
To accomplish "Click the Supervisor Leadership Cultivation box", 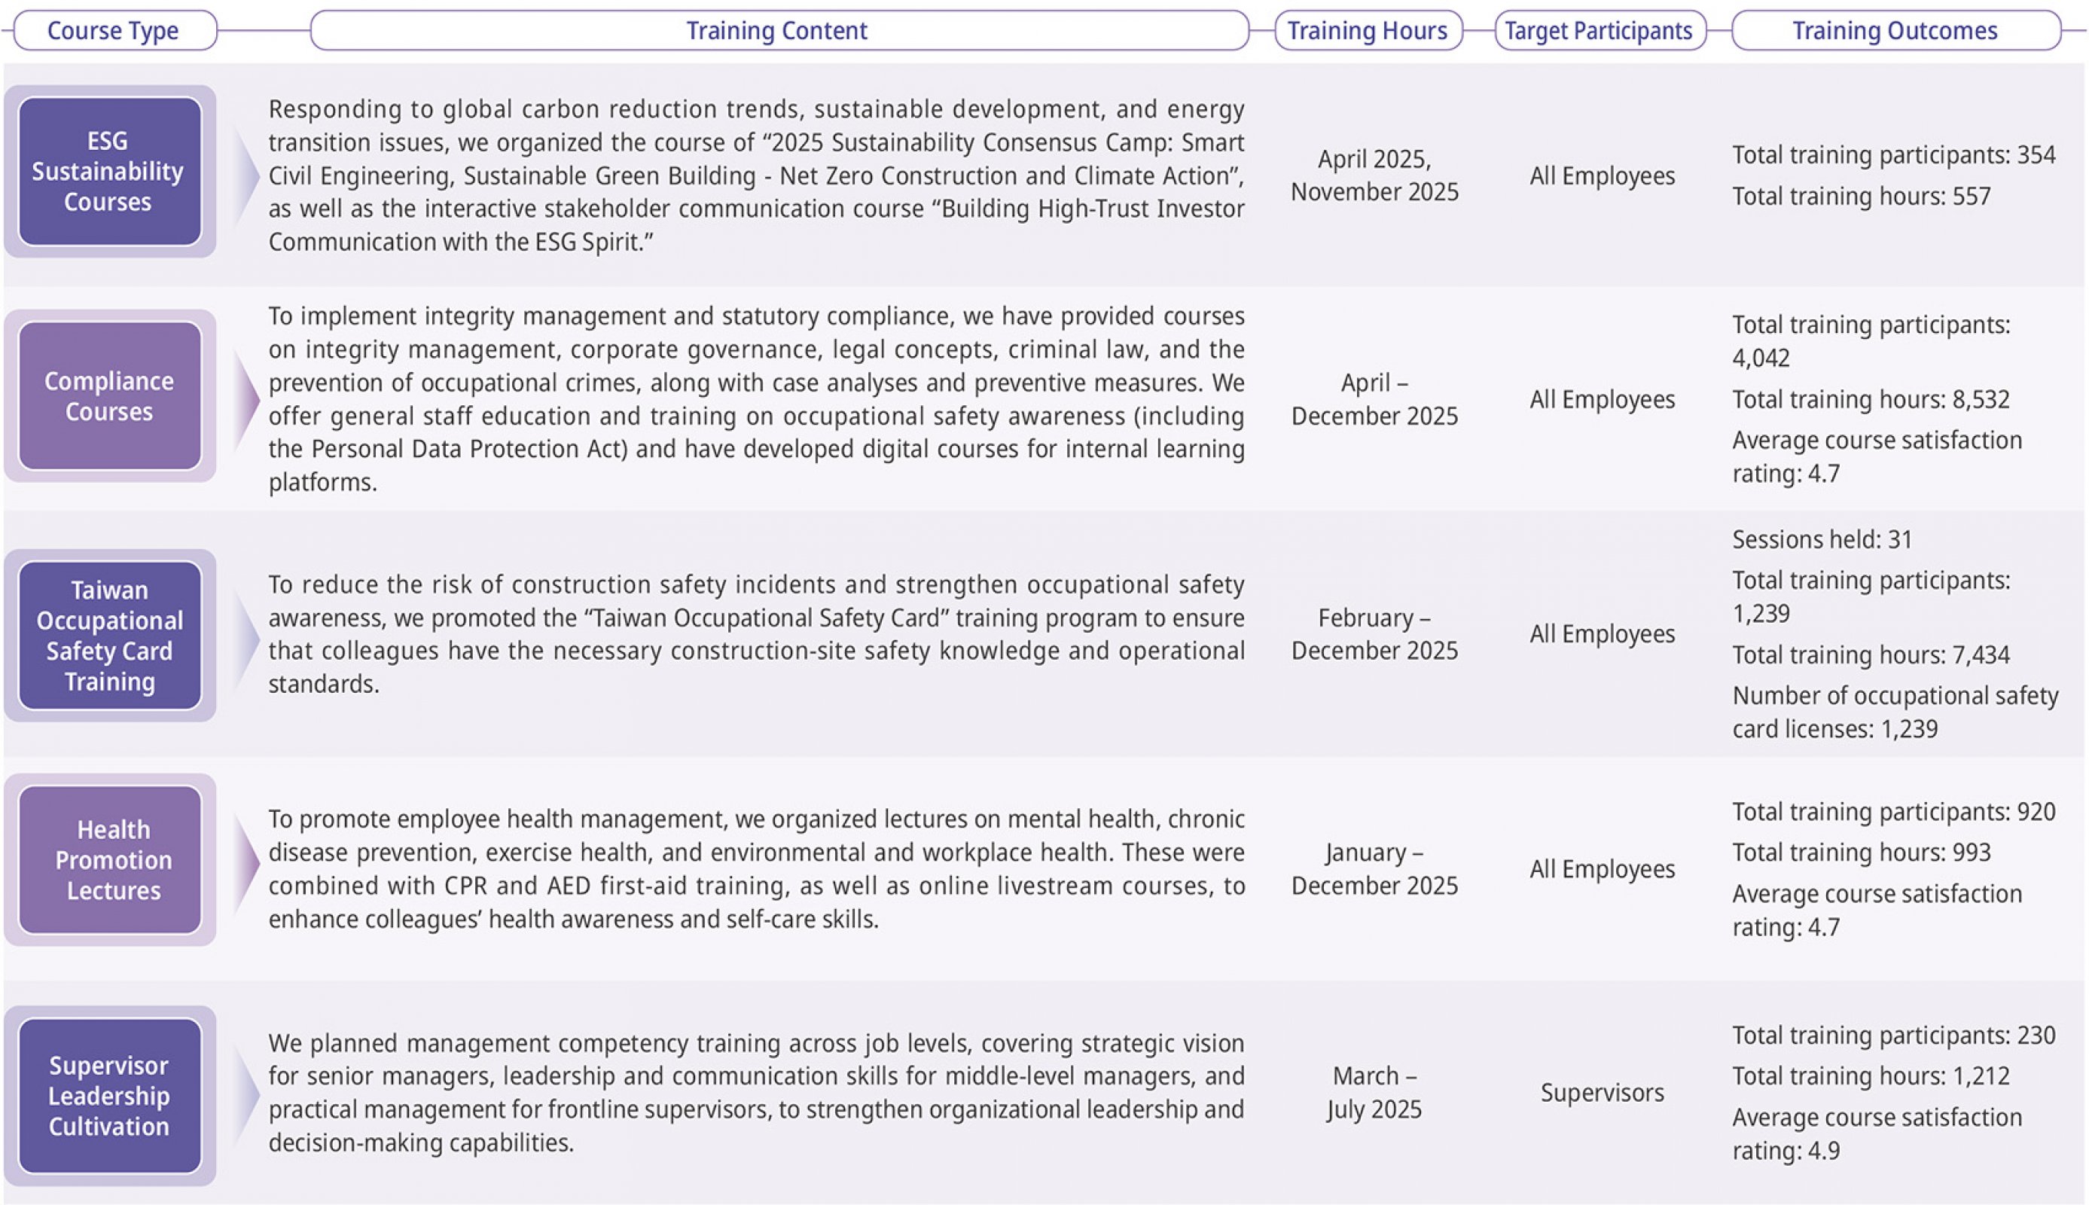I will 110,1096.
